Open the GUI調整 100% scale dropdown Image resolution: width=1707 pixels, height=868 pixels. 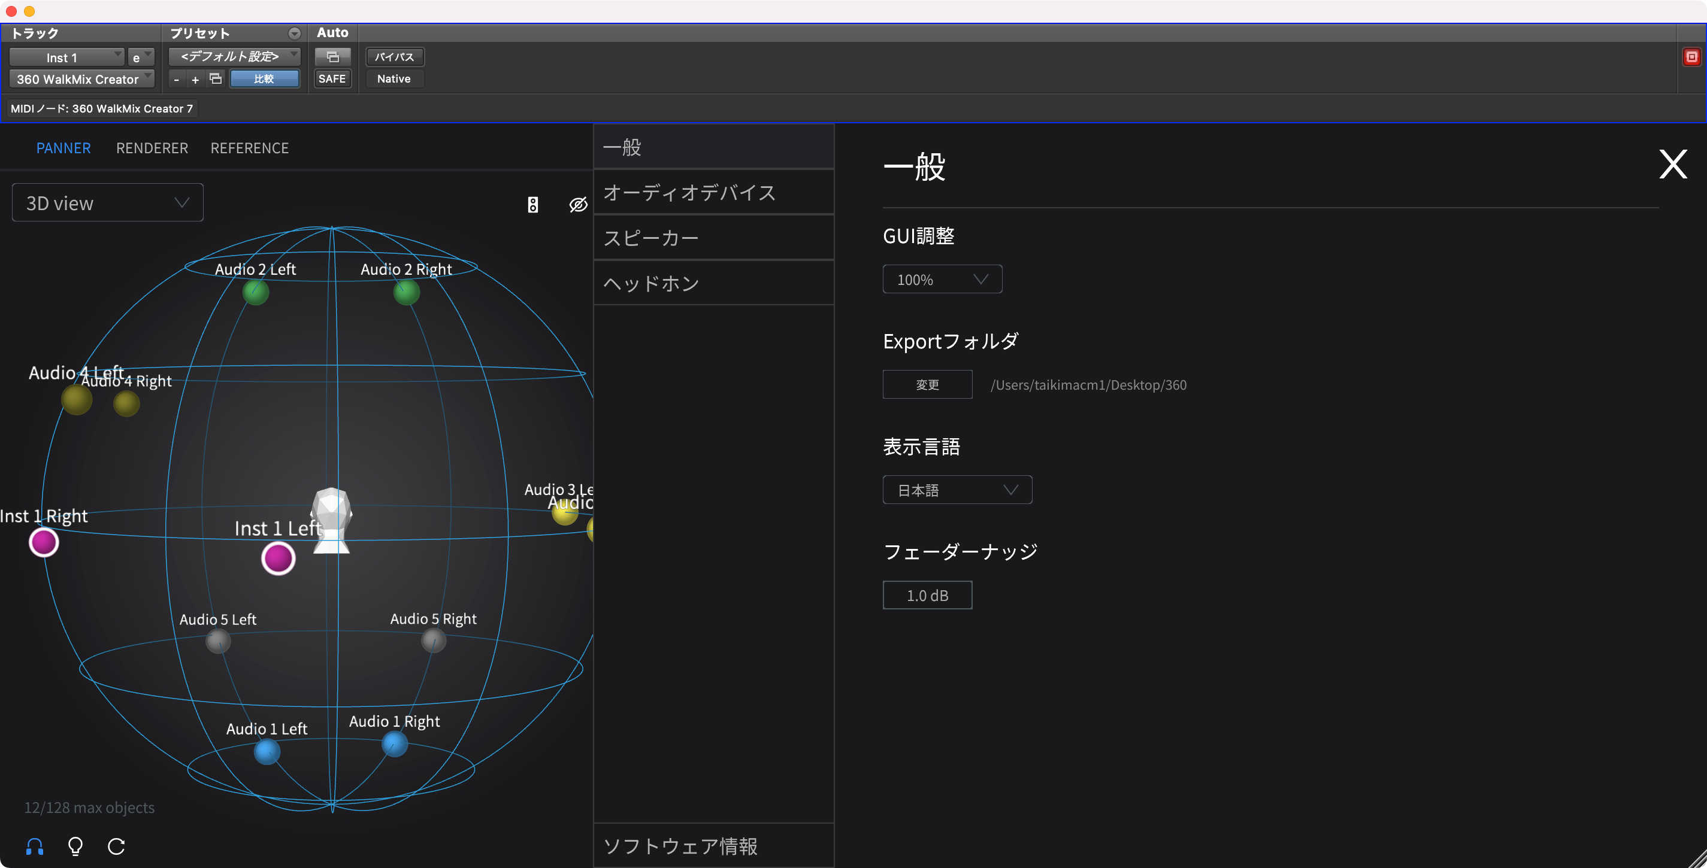coord(942,280)
